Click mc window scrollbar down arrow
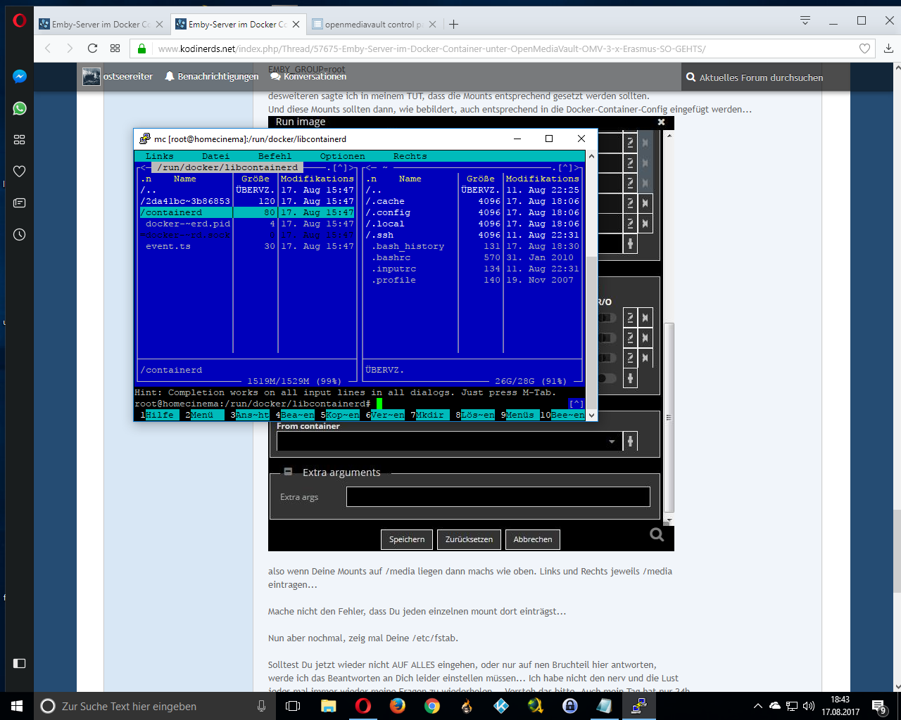 point(592,415)
